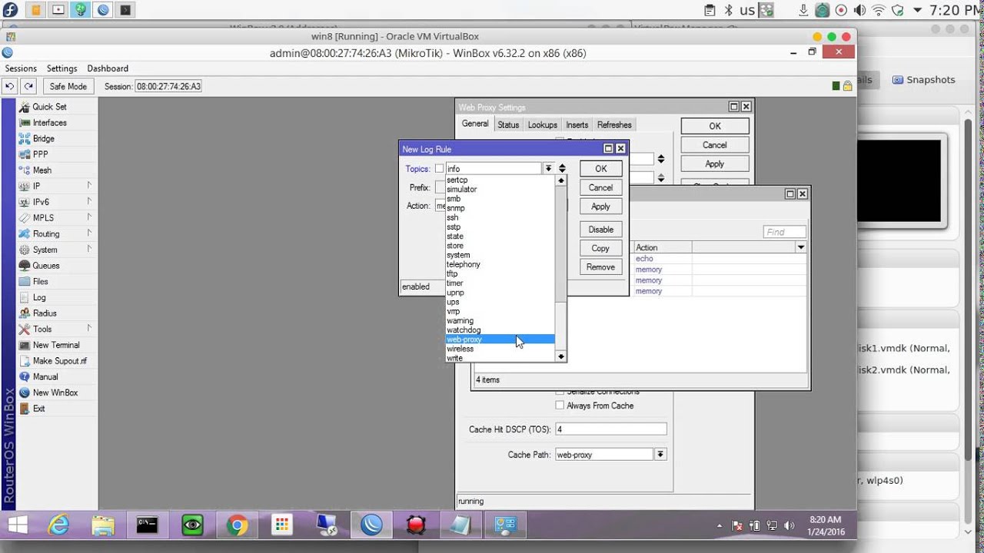
Task: Open the Dashboard menu
Action: pos(108,68)
